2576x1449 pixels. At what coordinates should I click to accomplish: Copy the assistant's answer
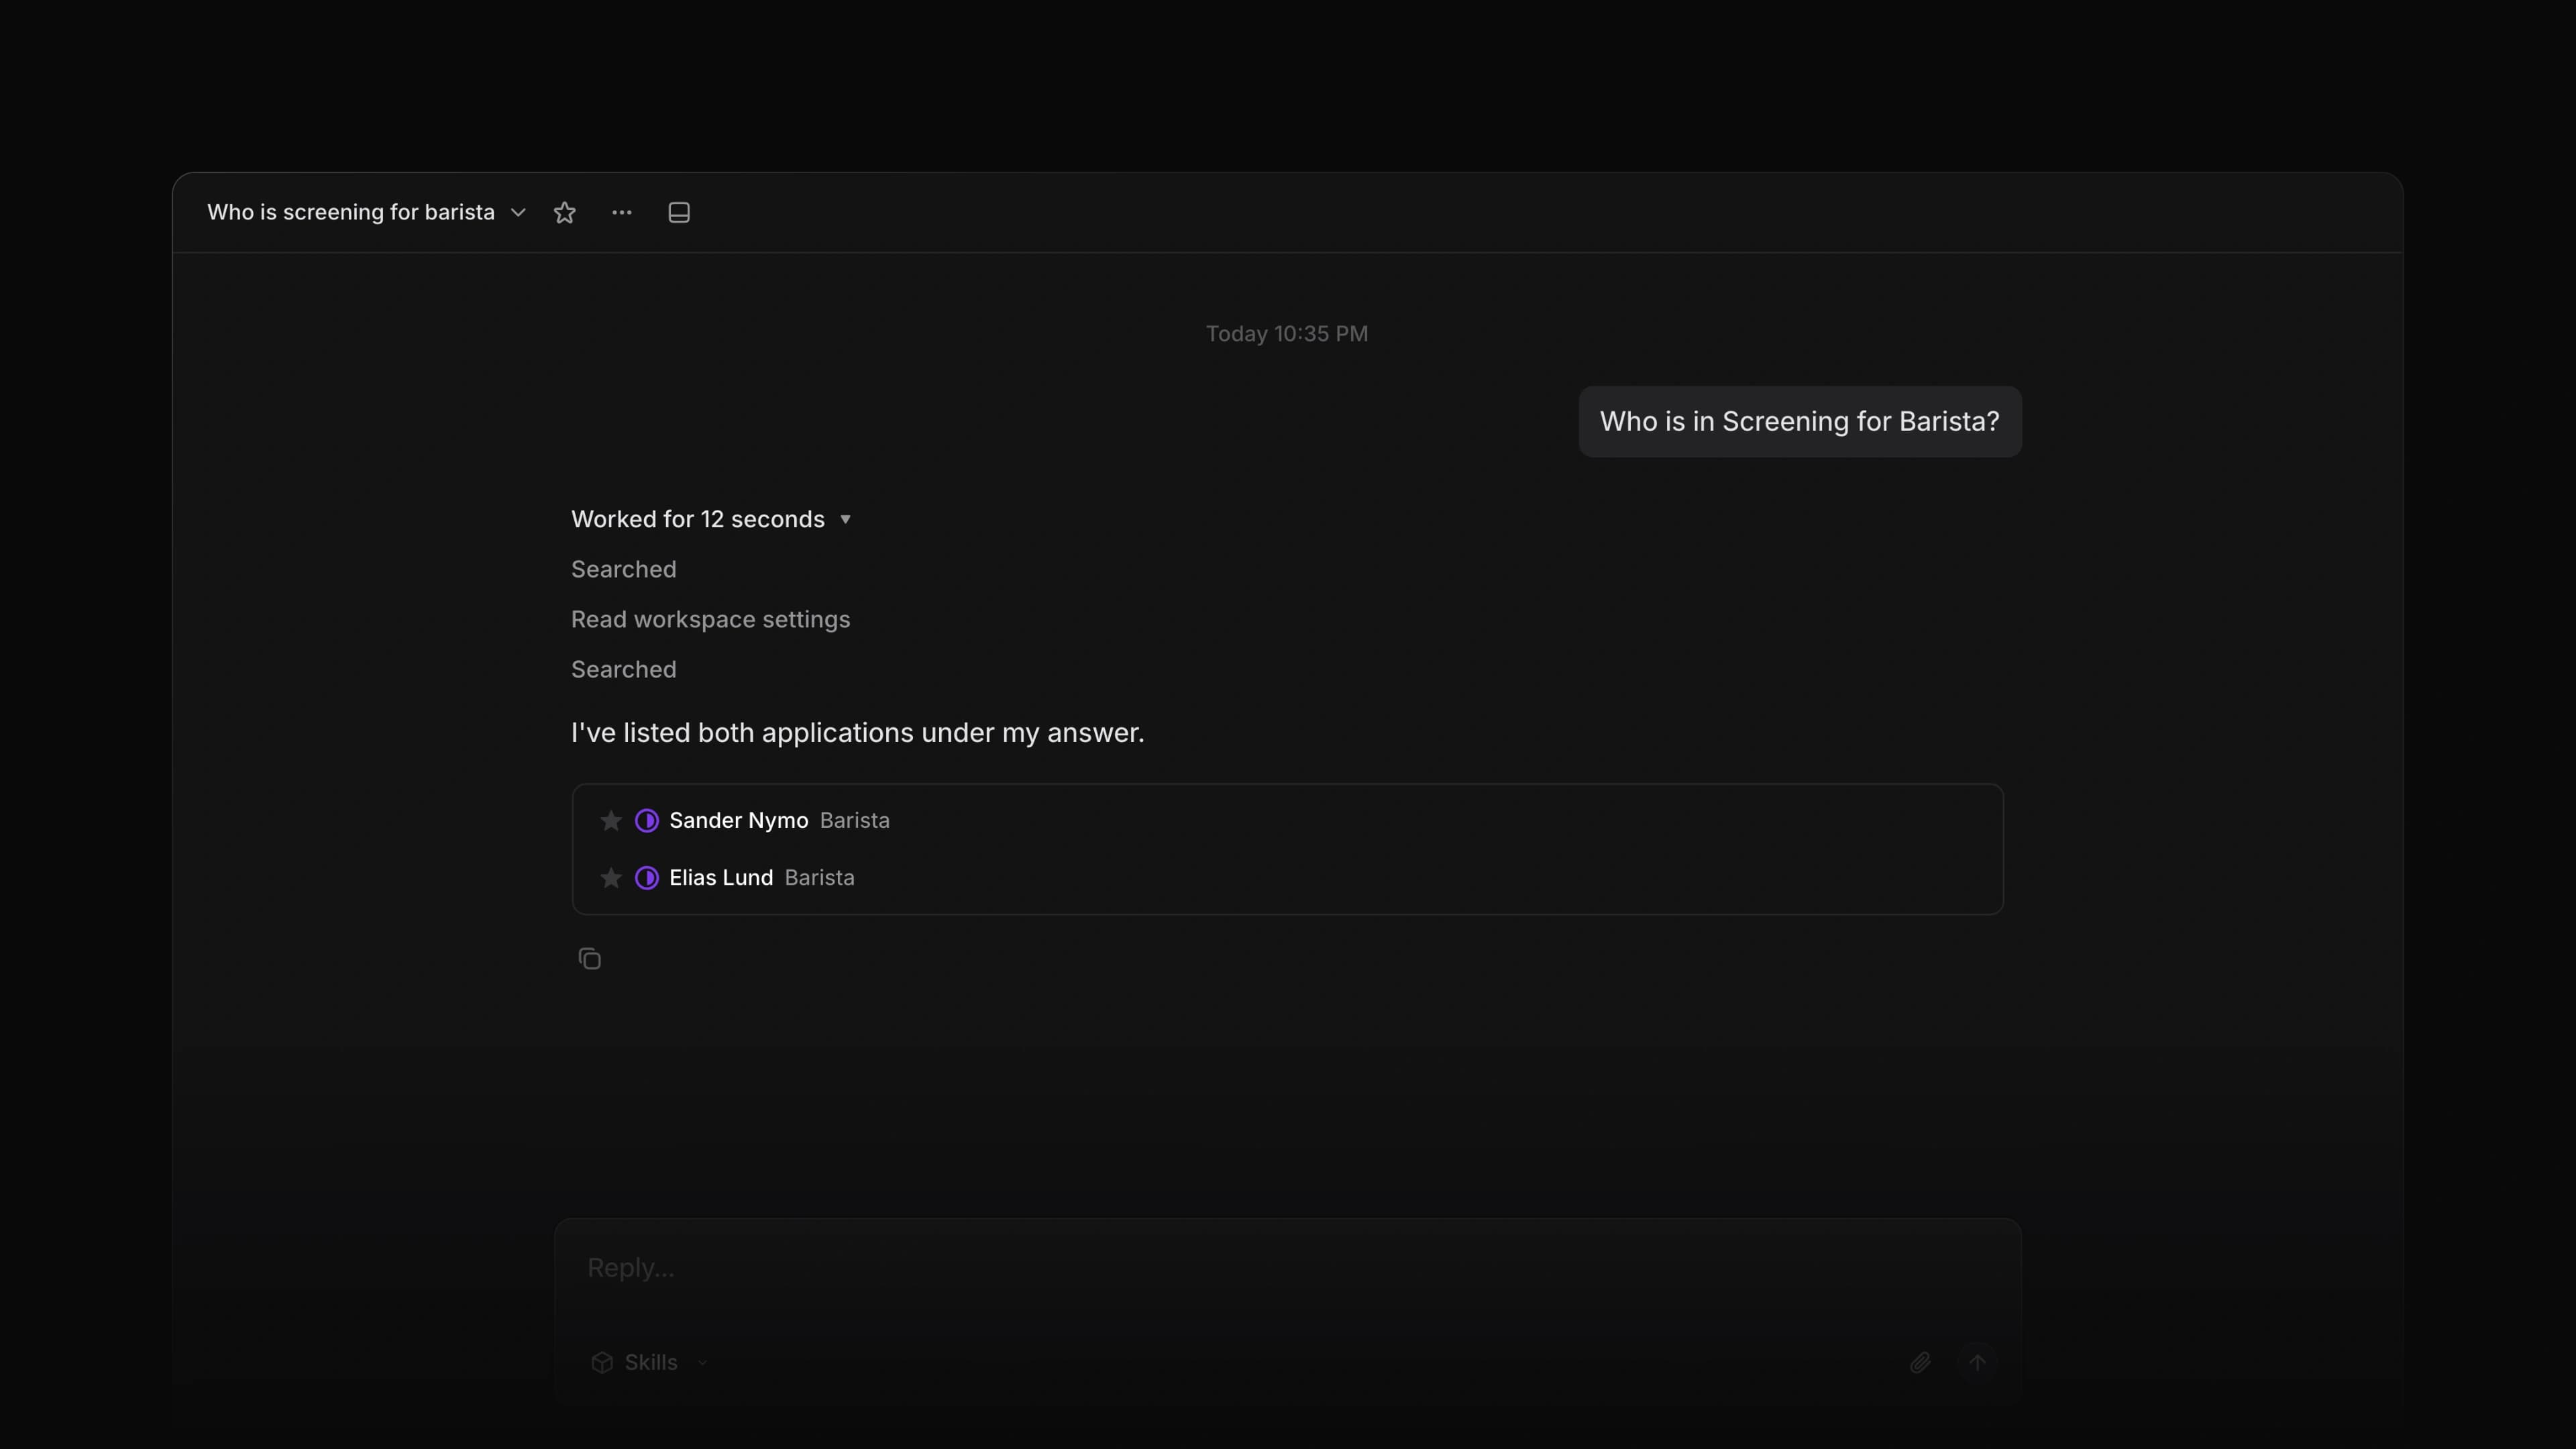589,959
